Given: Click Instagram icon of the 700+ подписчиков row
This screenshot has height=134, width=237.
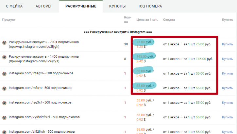Looking at the screenshot, I should pos(4,43).
